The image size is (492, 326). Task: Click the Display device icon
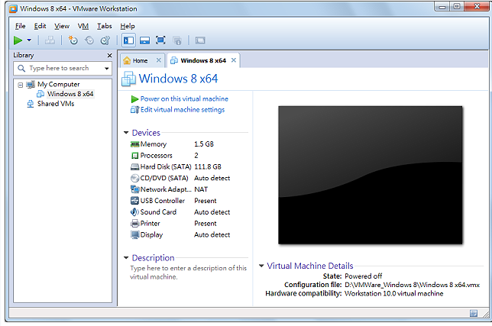(135, 235)
